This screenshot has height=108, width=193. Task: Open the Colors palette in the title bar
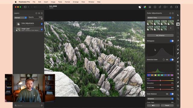(x=145, y=7)
